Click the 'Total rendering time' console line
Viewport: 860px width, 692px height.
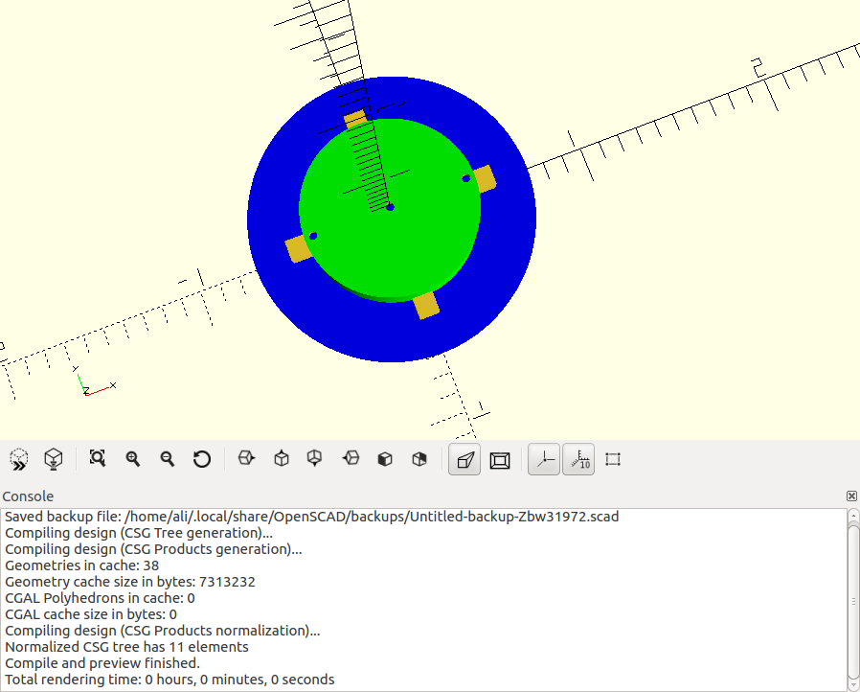pyautogui.click(x=170, y=680)
